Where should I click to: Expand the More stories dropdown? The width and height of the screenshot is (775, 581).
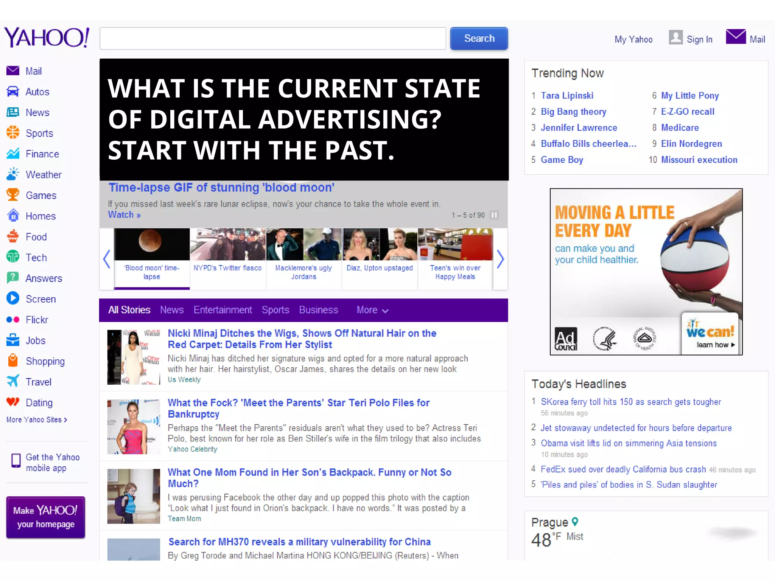point(372,310)
